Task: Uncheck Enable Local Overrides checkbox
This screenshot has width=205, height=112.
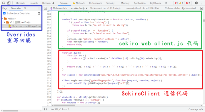Action: click(x=4, y=13)
